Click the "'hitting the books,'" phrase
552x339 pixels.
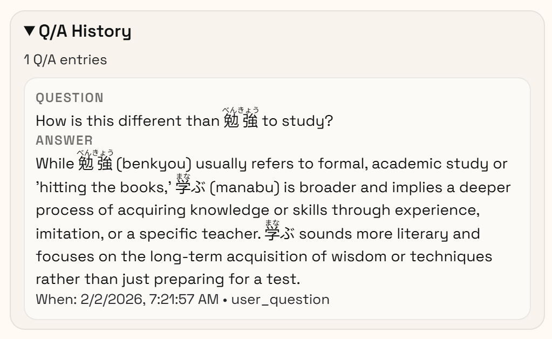(x=103, y=187)
